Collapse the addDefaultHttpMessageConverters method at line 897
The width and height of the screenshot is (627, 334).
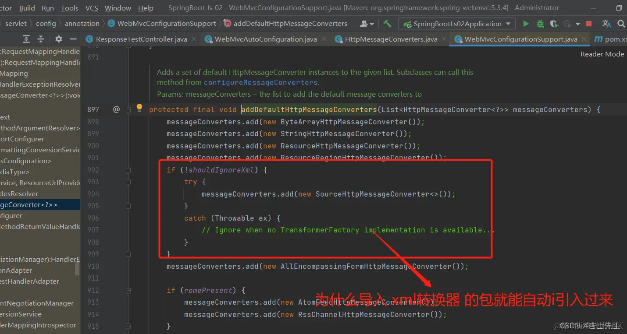pyautogui.click(x=128, y=109)
